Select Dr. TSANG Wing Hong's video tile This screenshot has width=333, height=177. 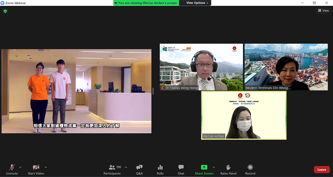point(201,67)
